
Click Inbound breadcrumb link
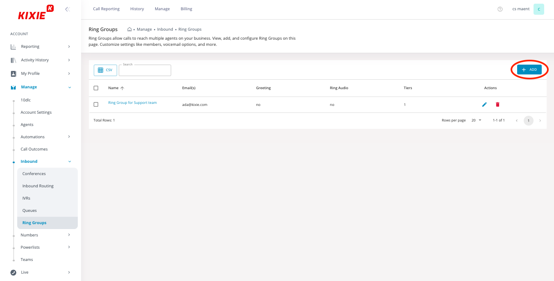pos(165,29)
